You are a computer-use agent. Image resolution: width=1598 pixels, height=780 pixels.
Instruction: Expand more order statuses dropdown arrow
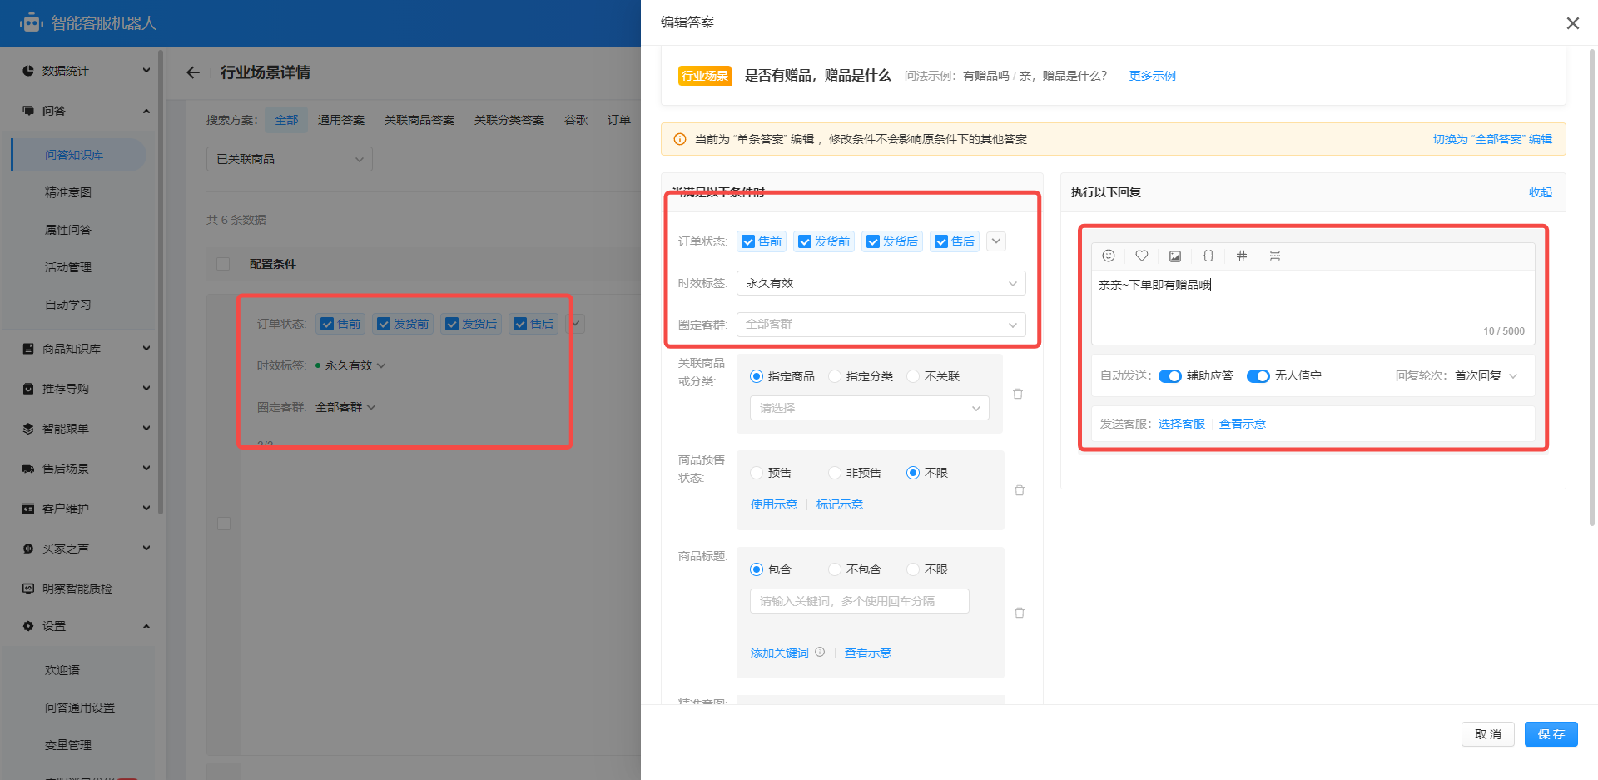996,241
